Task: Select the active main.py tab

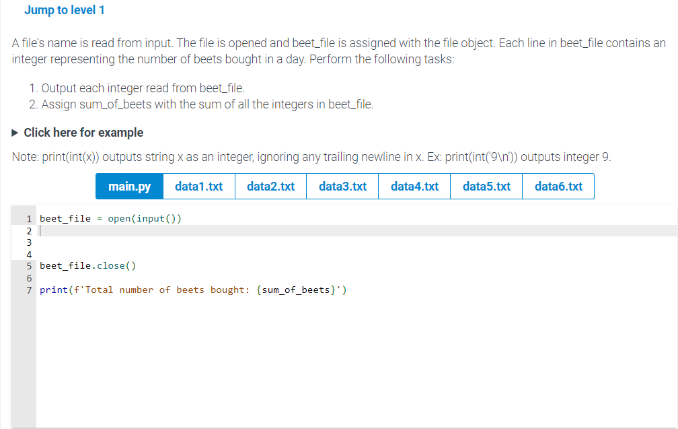Action: coord(128,186)
